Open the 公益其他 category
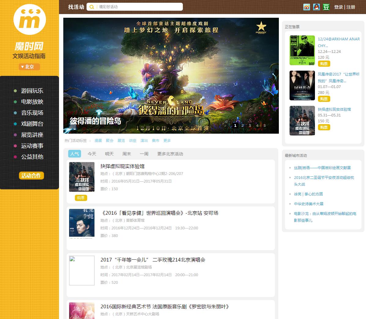Screen dimensions: 366x319 pos(32,157)
